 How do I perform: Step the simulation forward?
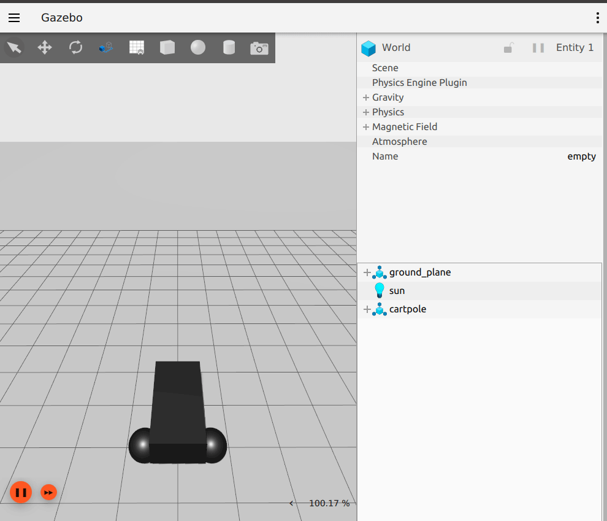pos(48,492)
